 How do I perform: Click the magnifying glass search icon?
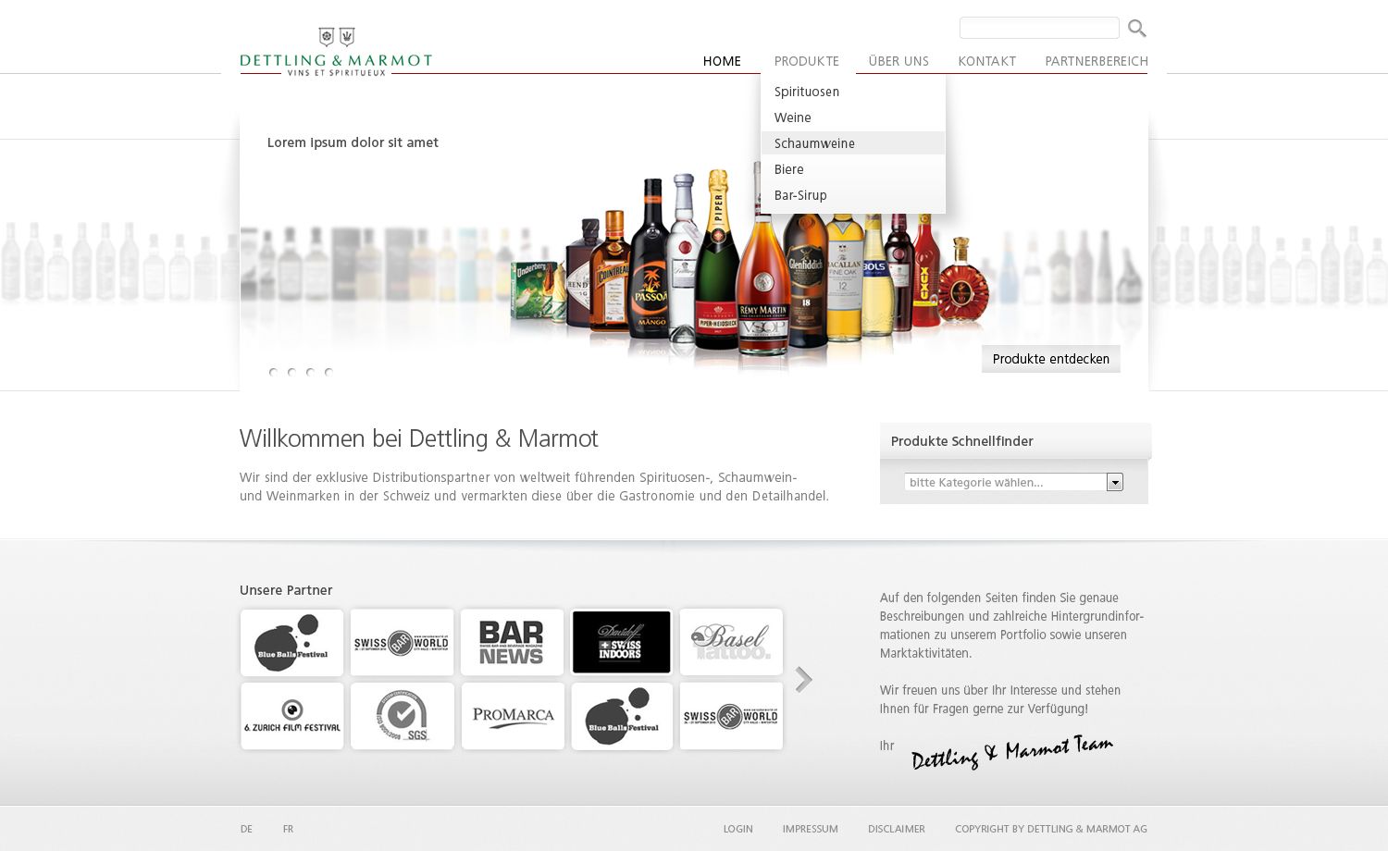(x=1137, y=29)
